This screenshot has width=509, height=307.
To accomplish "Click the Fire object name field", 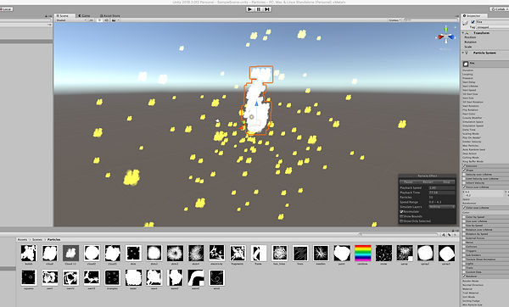I will 492,22.
